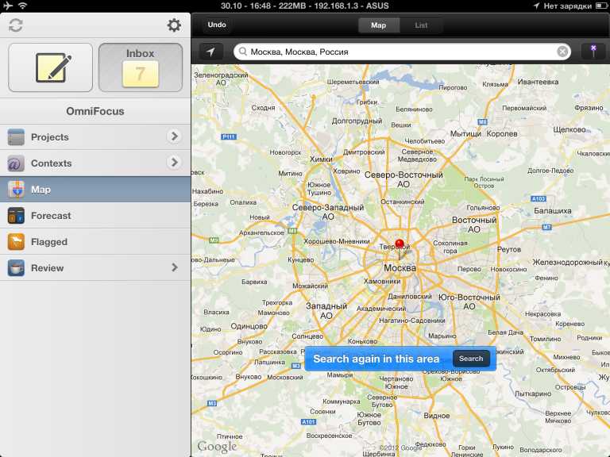Viewport: 610px width, 457px height.
Task: Click the Внуково label near Московский
Action: point(248,377)
